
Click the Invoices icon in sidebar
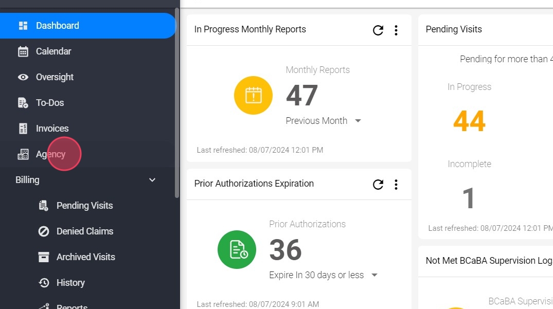coord(23,129)
